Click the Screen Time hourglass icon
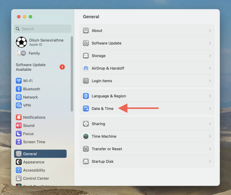Image resolution: width=231 pixels, height=195 pixels. (x=19, y=142)
